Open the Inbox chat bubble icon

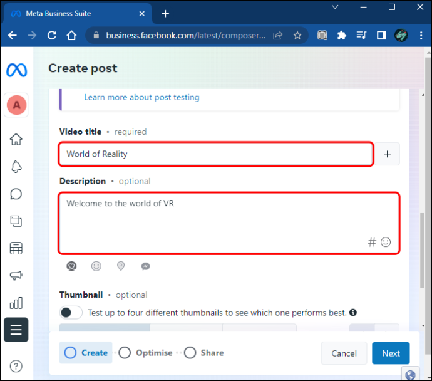(16, 194)
